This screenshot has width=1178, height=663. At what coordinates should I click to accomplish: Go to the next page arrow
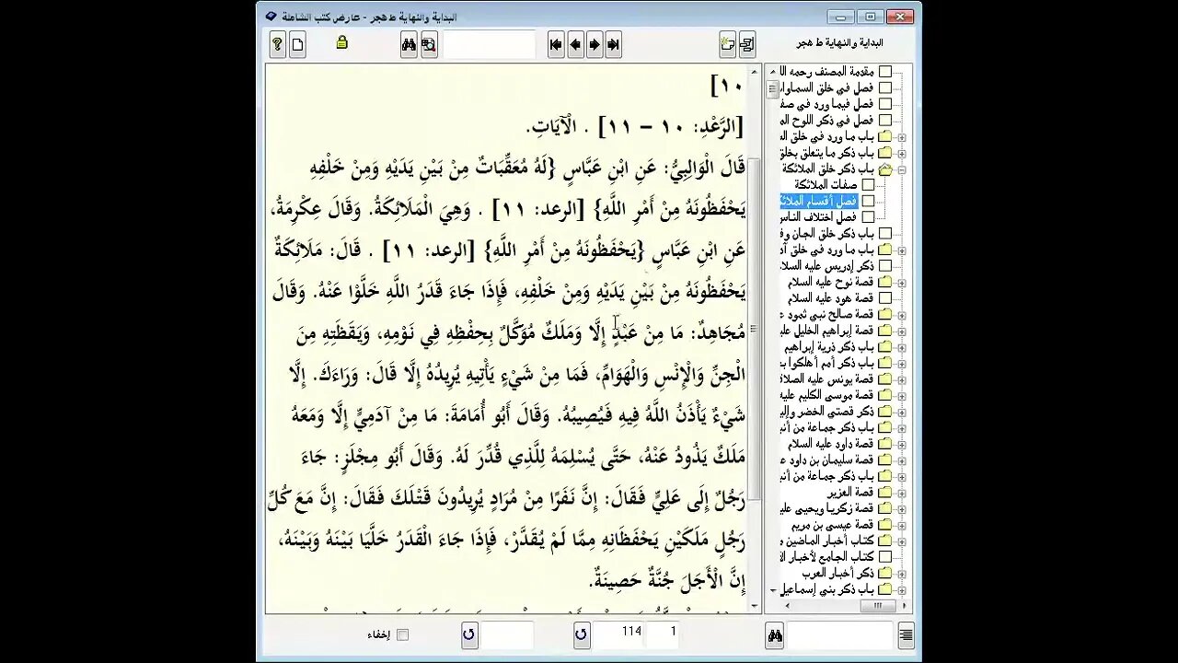(x=595, y=44)
